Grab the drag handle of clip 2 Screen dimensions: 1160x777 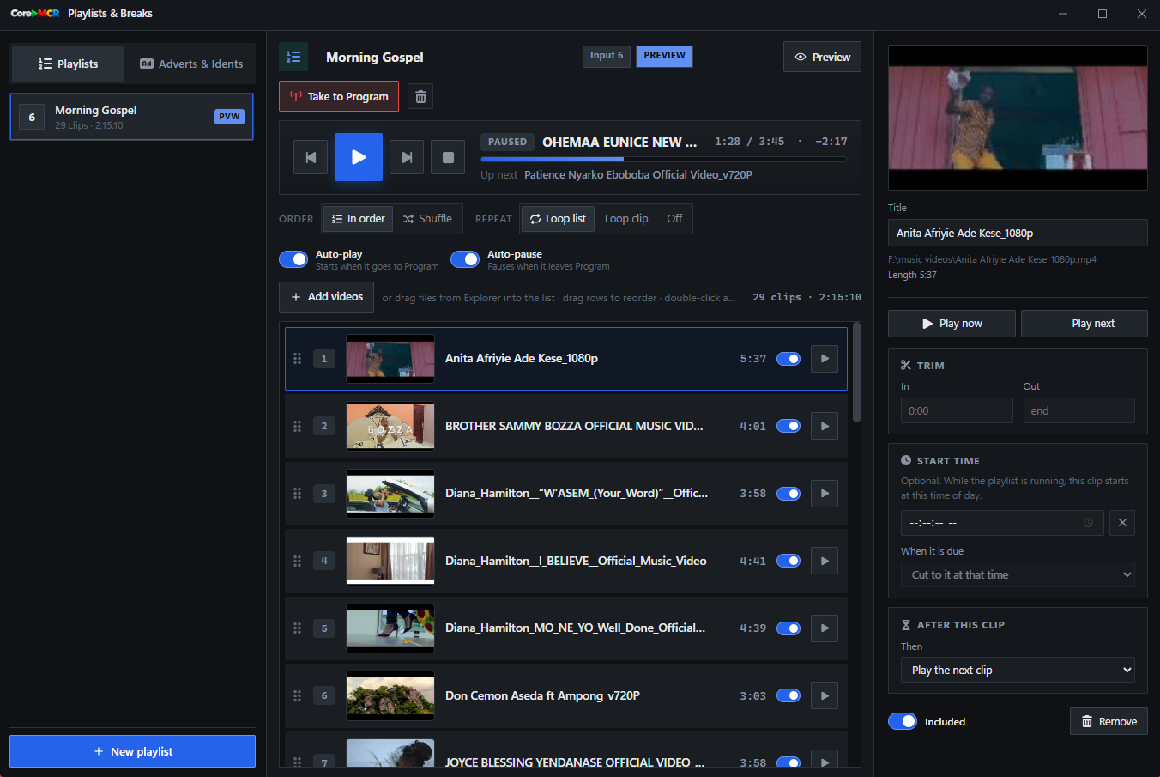[x=298, y=426]
